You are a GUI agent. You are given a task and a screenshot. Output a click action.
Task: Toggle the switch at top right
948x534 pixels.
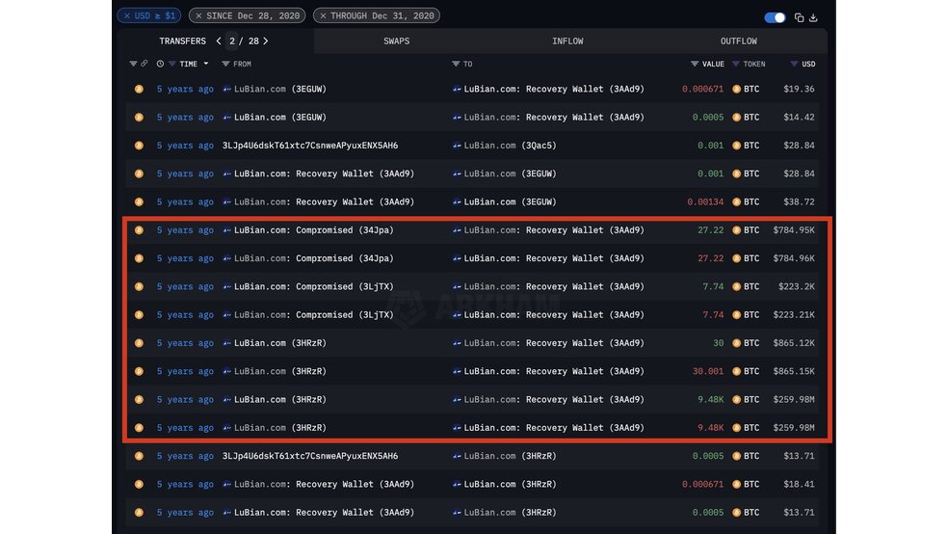coord(775,17)
